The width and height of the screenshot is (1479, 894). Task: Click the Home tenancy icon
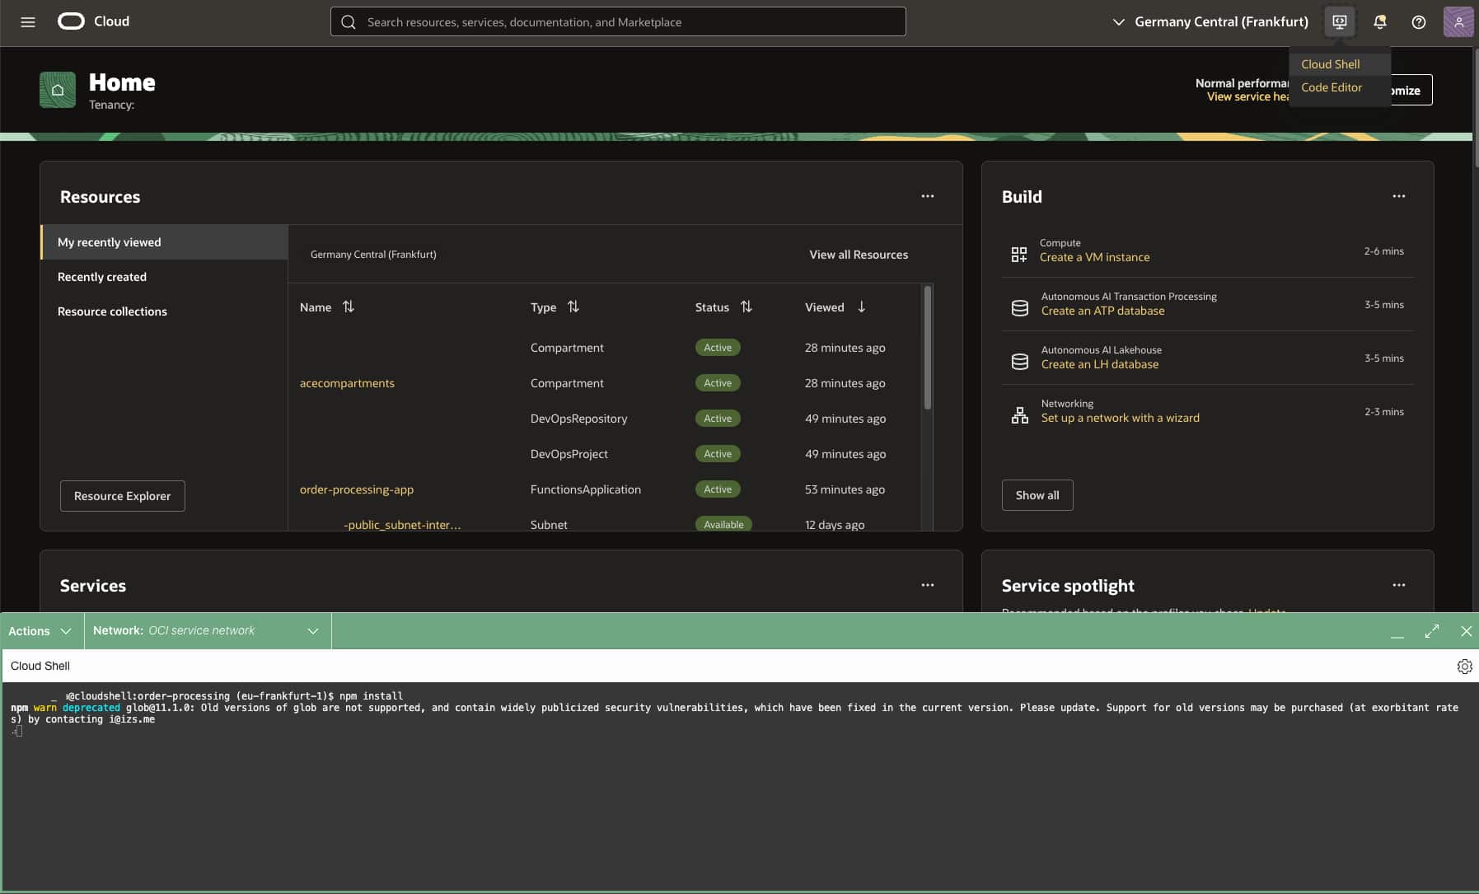pyautogui.click(x=57, y=90)
